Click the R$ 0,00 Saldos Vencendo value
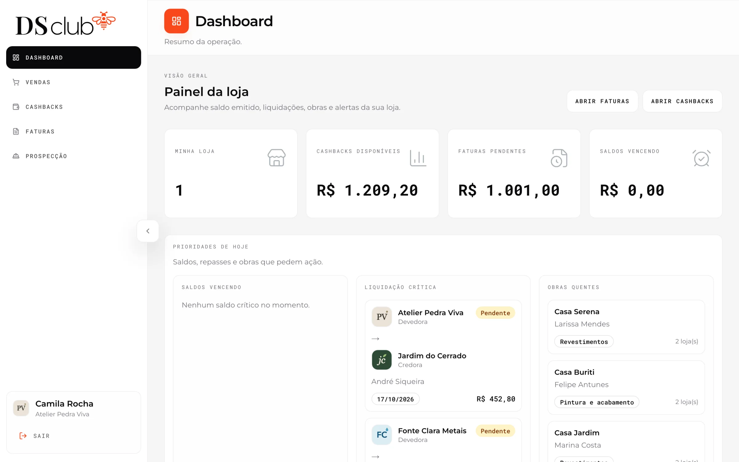 [x=632, y=190]
